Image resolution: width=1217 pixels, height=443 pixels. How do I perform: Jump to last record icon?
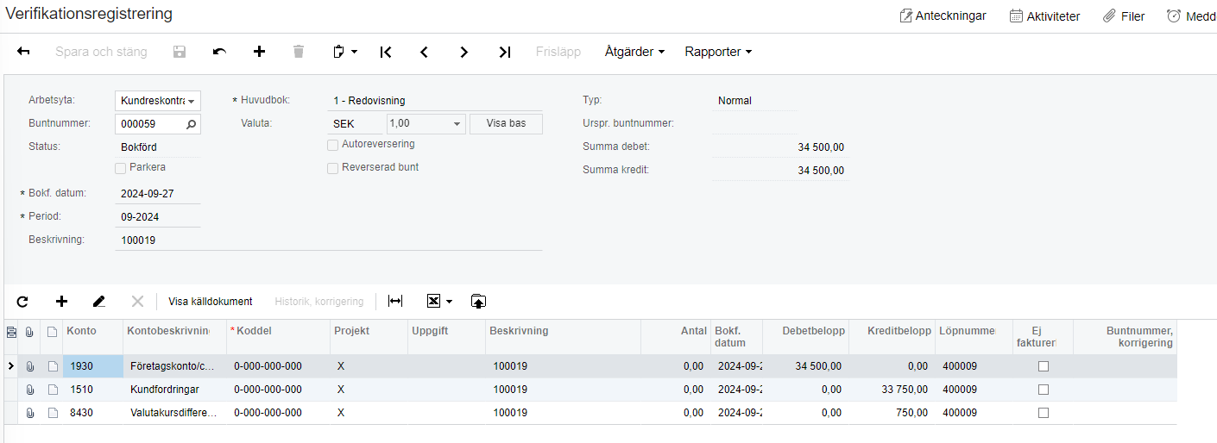click(x=505, y=52)
